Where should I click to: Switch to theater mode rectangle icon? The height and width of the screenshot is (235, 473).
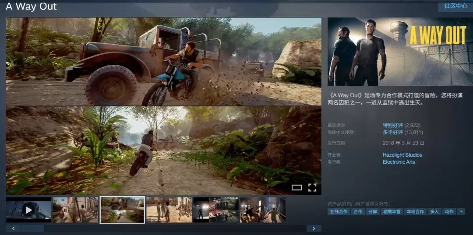click(x=297, y=188)
